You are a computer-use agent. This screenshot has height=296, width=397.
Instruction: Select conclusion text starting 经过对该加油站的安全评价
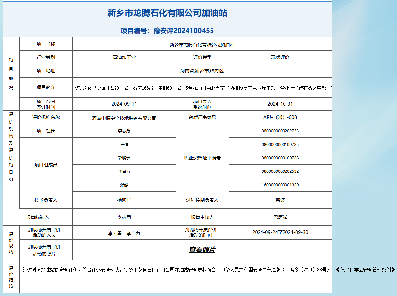click(x=209, y=270)
